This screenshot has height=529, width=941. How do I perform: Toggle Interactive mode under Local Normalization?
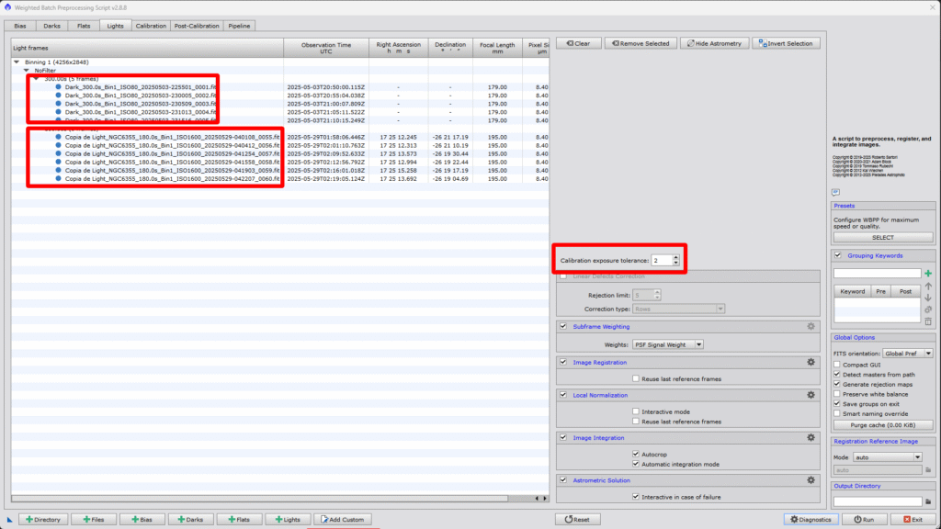coord(636,411)
